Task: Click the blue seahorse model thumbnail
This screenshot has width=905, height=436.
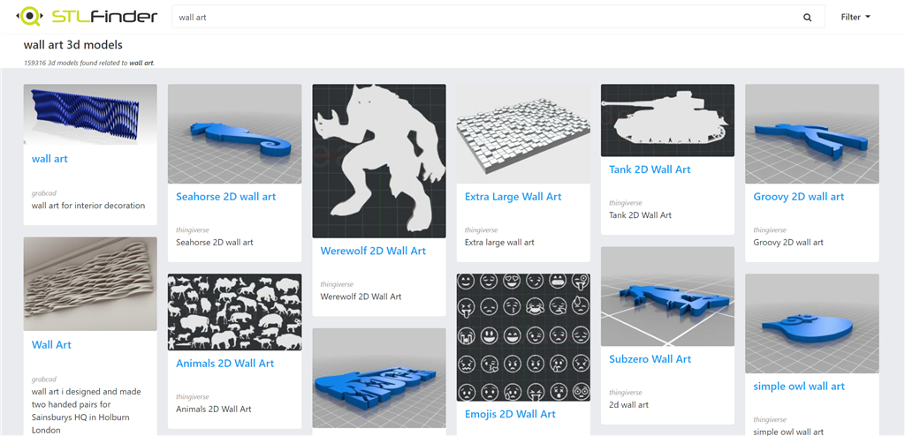Action: pyautogui.click(x=234, y=134)
